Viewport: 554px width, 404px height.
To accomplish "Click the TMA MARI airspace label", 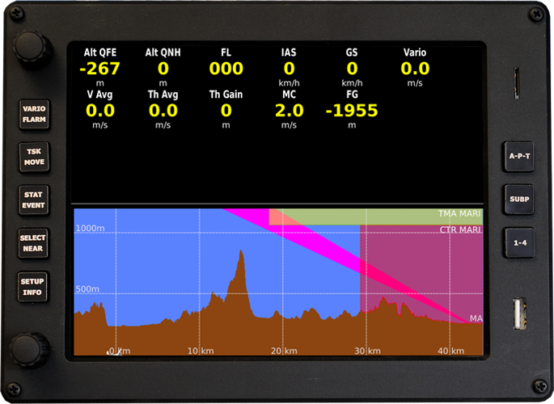I will pos(459,213).
